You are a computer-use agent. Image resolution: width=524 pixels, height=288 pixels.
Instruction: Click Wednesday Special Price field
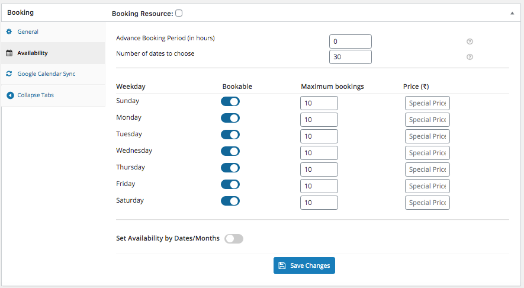tap(427, 153)
